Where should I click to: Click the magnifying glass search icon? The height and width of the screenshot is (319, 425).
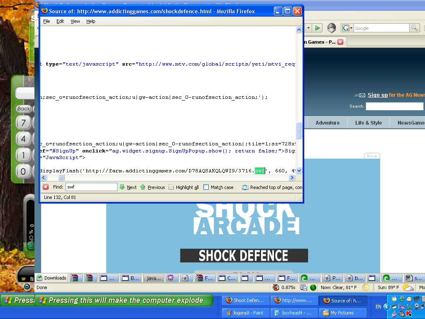click(x=414, y=28)
